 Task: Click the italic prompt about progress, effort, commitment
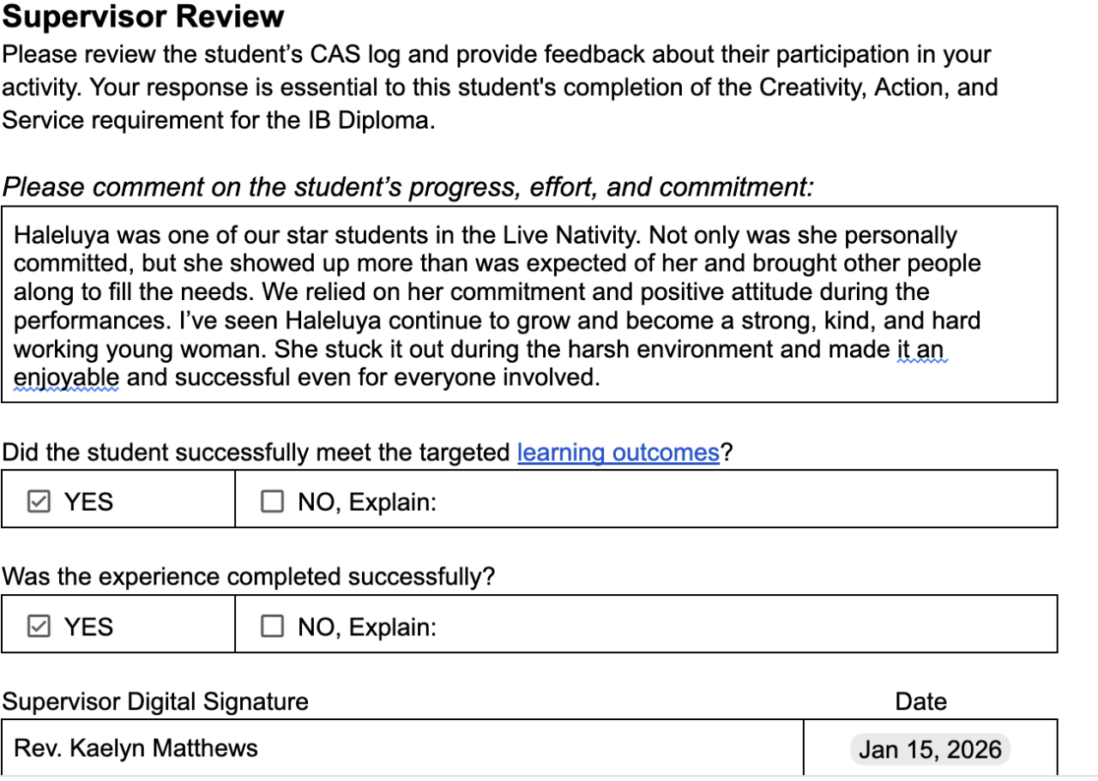point(408,187)
